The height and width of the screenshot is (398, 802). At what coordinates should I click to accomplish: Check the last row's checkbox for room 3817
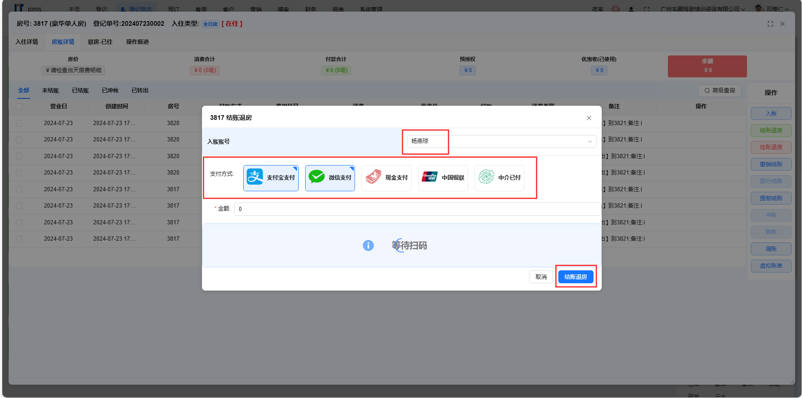point(19,239)
